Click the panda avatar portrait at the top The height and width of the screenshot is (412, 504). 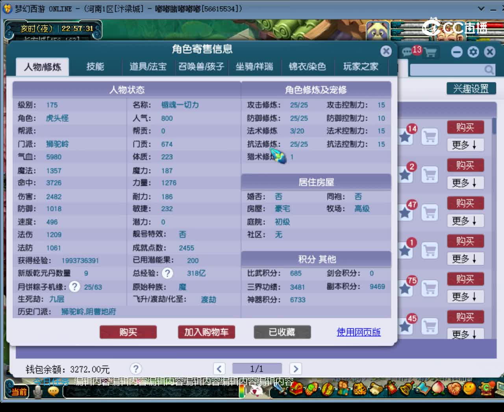click(x=378, y=30)
